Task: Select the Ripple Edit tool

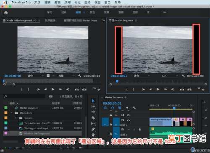Action: coord(93,112)
